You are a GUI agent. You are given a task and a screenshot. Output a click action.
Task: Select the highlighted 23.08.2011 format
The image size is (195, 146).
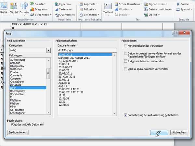coord(85,55)
